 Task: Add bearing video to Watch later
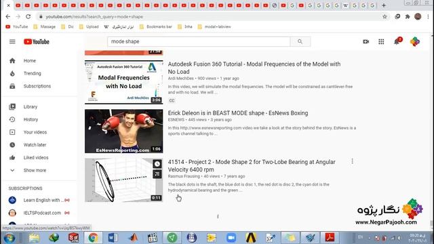157,164
